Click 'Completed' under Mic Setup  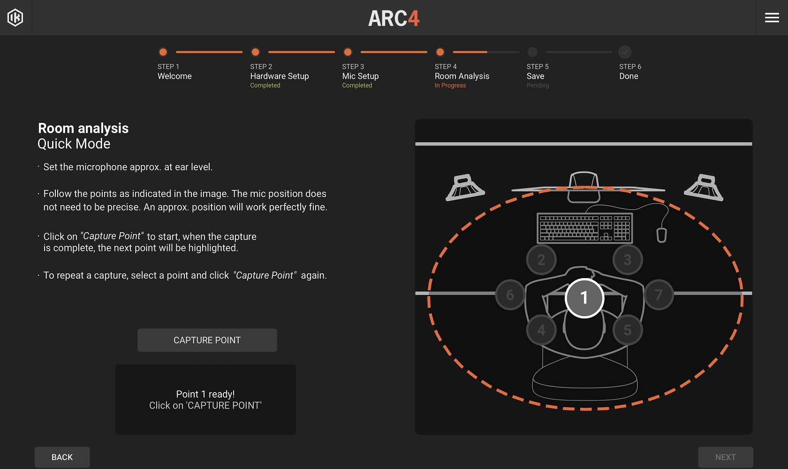(357, 85)
